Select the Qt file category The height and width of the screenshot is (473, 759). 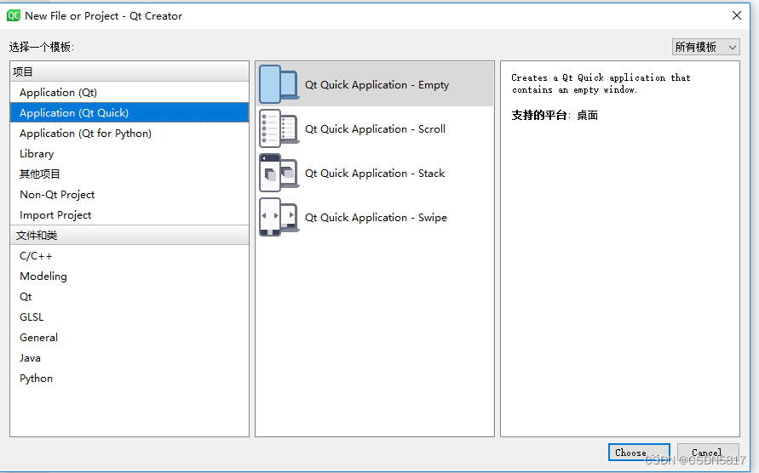click(129, 296)
